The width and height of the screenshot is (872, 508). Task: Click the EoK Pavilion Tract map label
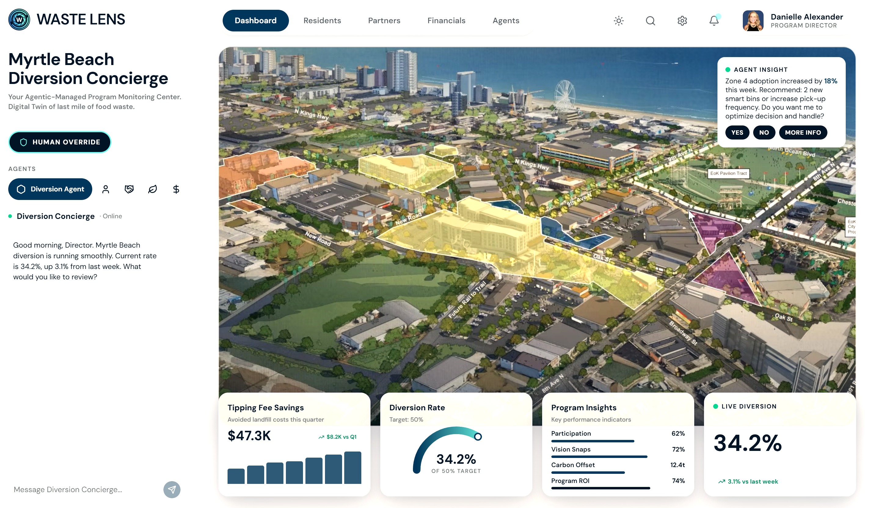(728, 173)
